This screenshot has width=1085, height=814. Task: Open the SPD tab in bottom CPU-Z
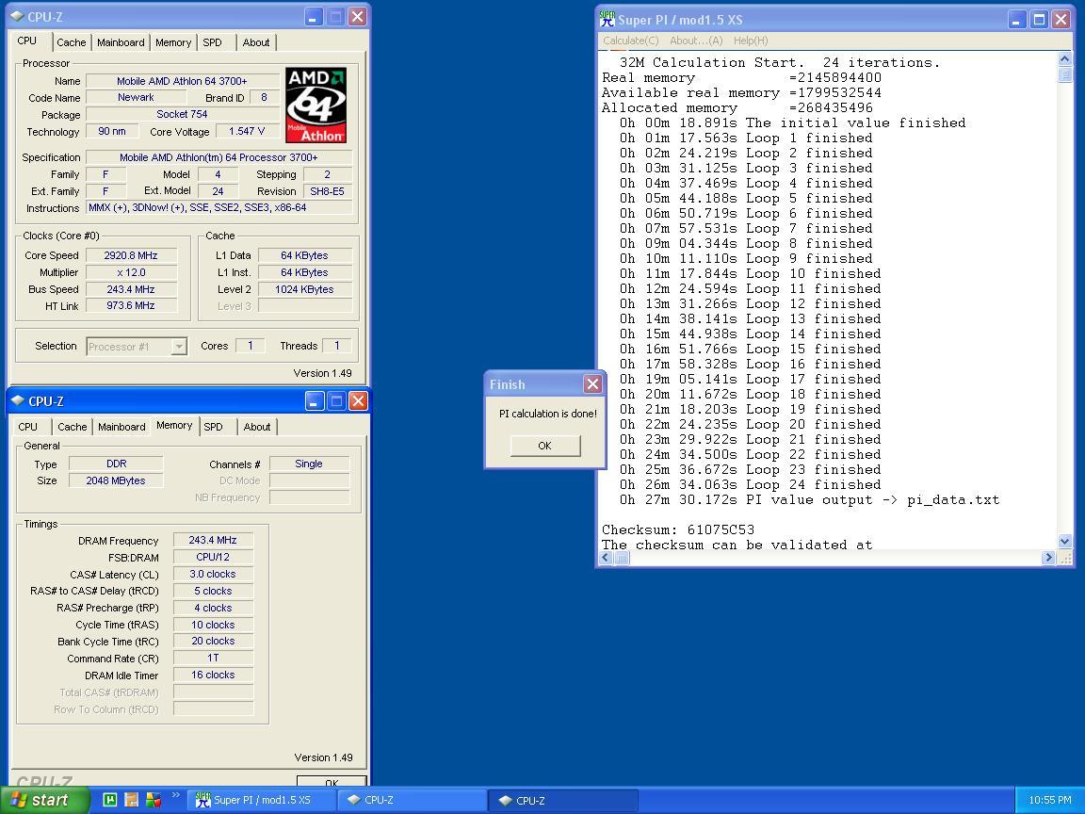[213, 427]
